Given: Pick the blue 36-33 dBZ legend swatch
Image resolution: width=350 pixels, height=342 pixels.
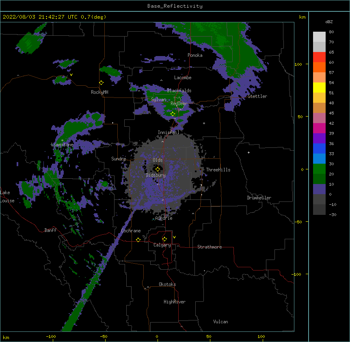Looking at the screenshot, I should [x=319, y=148].
